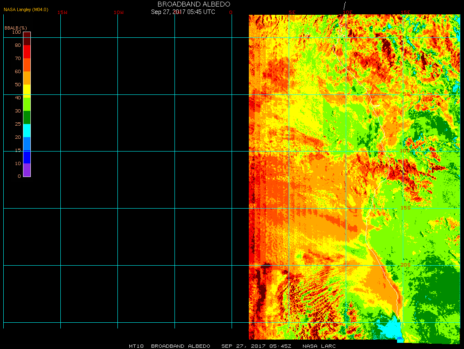
Task: Click the dark green 25–30% legend band
Action: coord(27,117)
